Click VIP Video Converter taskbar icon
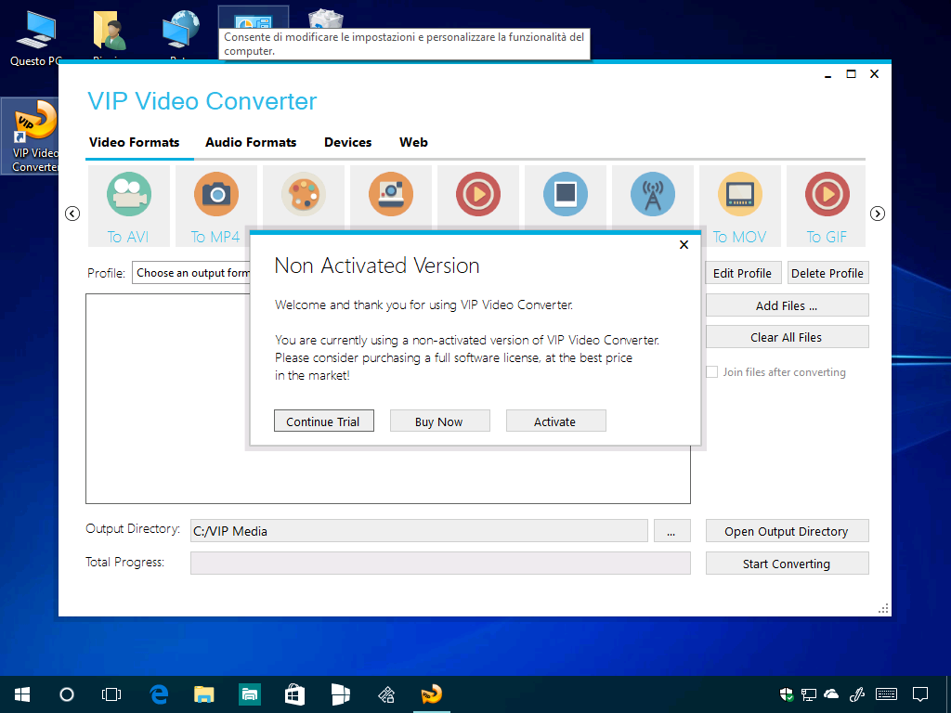Screen dimensions: 951x713 point(432,694)
